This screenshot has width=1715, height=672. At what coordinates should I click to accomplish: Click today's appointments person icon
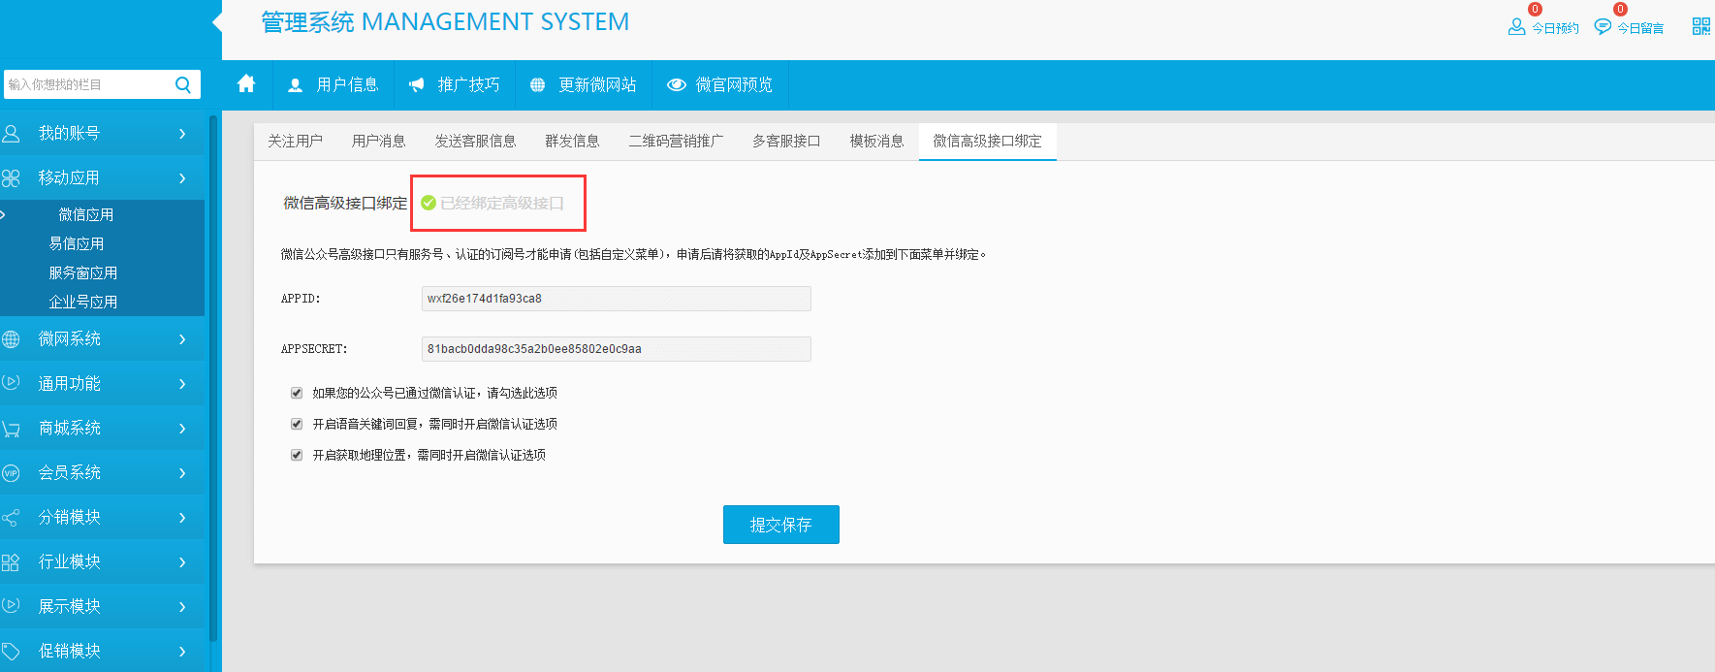pos(1516,27)
